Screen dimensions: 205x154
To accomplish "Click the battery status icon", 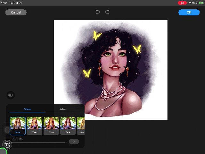I will tap(201, 3).
